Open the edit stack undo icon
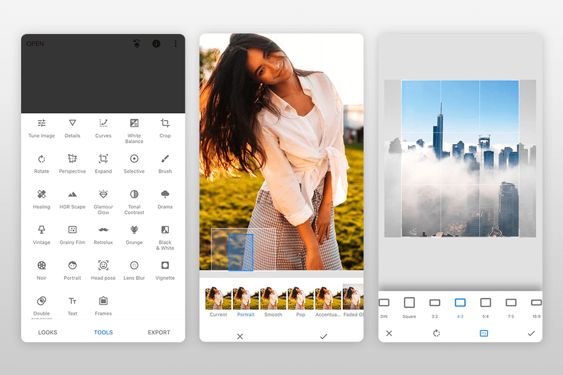The height and width of the screenshot is (375, 563). coord(137,44)
